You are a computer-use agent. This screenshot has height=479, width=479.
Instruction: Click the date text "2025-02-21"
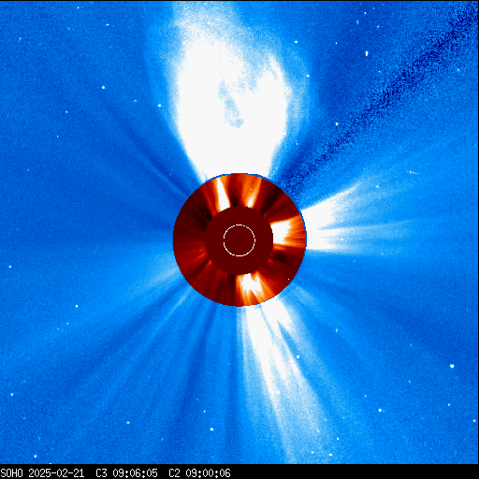tap(56, 472)
